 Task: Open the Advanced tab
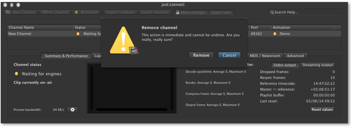(295, 56)
